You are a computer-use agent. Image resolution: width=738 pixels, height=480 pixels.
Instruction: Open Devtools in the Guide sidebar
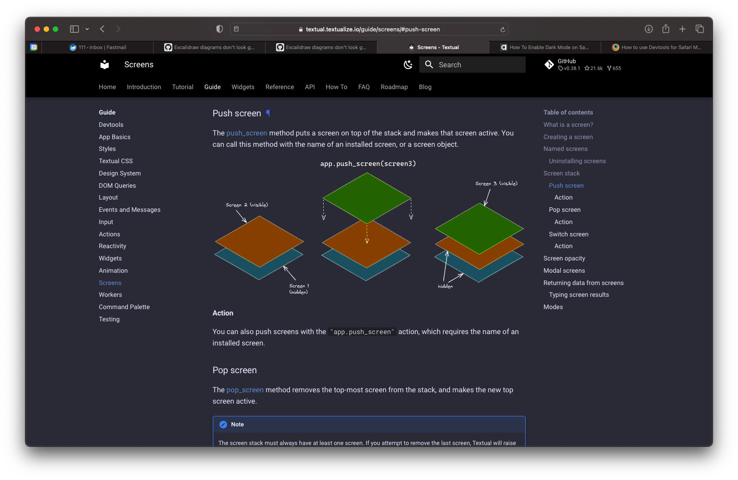click(x=111, y=125)
